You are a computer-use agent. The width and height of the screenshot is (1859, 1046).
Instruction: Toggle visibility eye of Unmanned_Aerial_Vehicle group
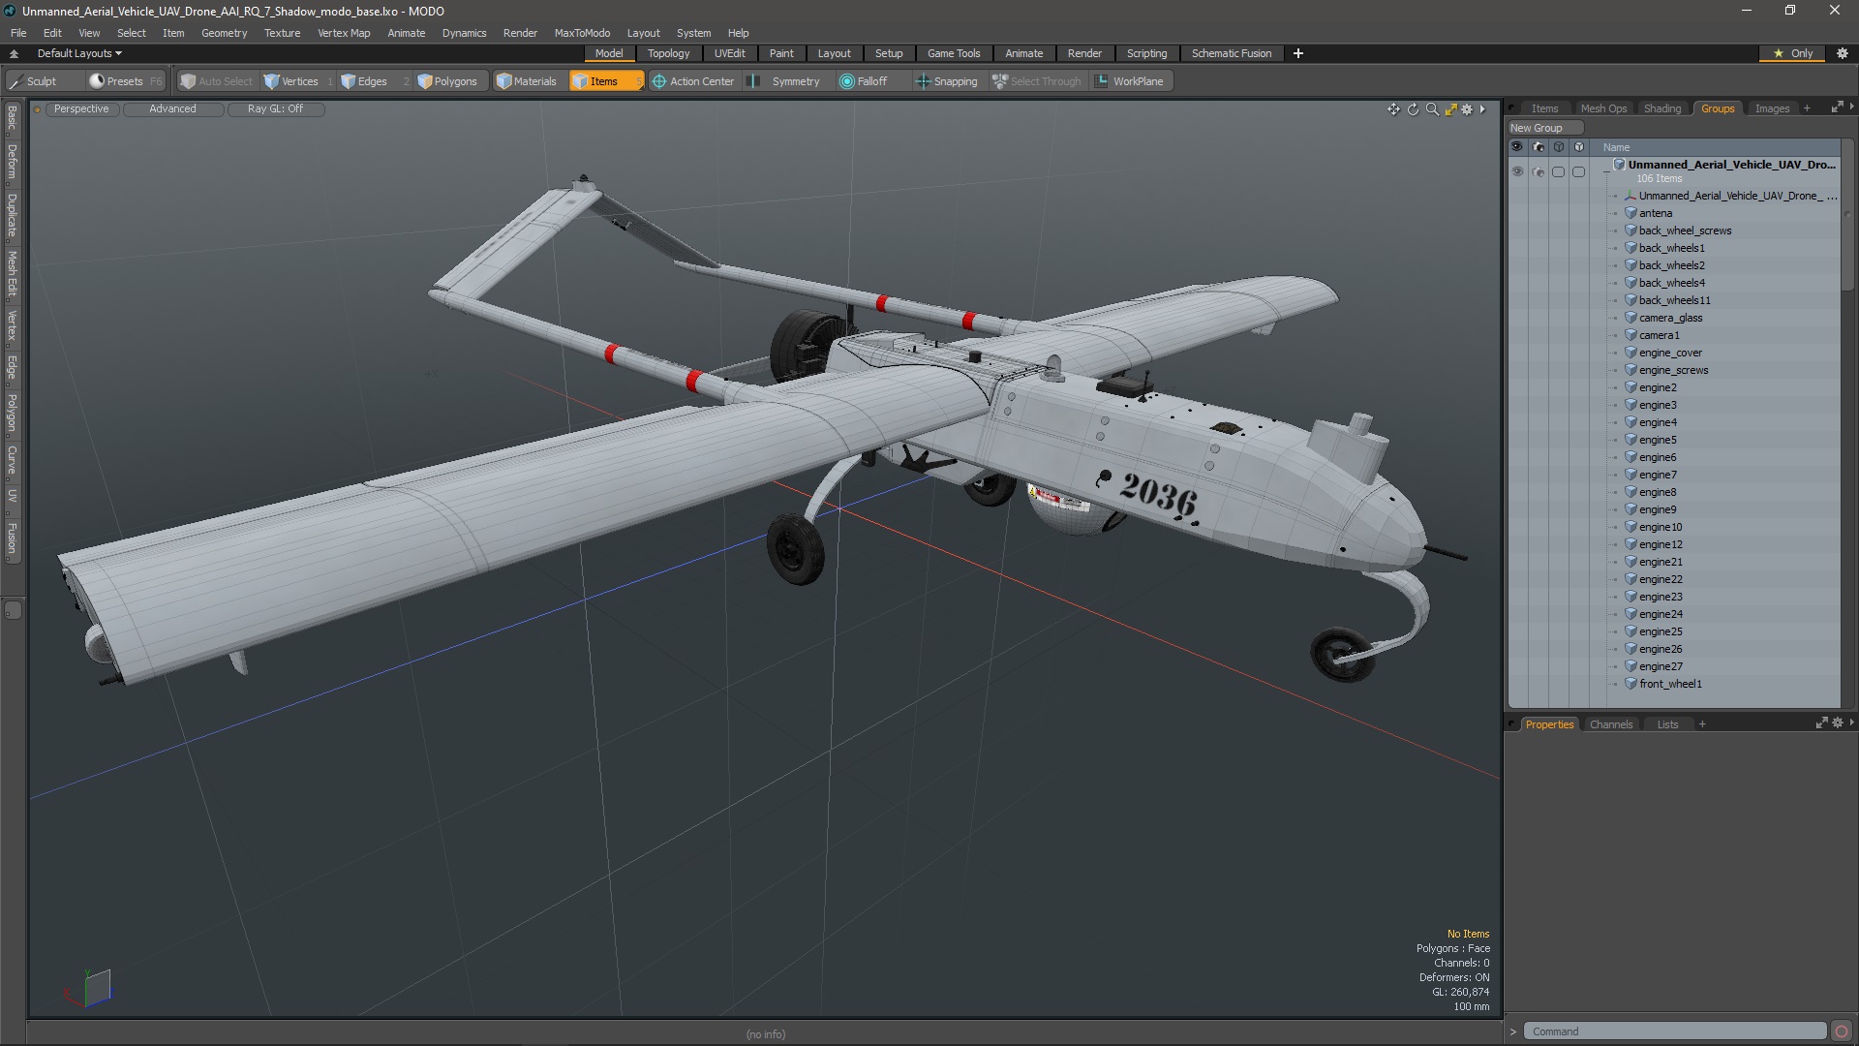click(x=1516, y=171)
